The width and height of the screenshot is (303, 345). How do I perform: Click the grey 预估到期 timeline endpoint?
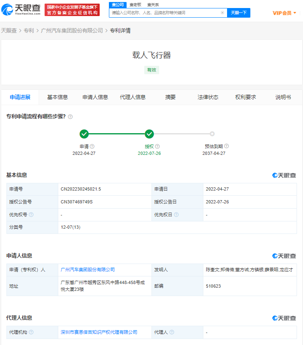point(212,134)
